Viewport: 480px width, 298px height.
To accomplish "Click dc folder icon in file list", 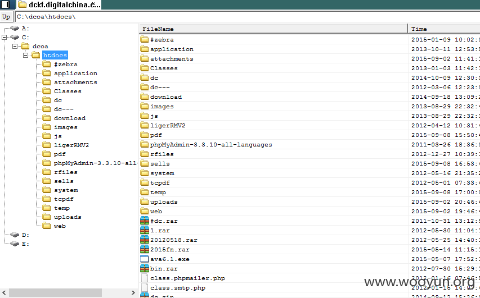I will click(144, 77).
